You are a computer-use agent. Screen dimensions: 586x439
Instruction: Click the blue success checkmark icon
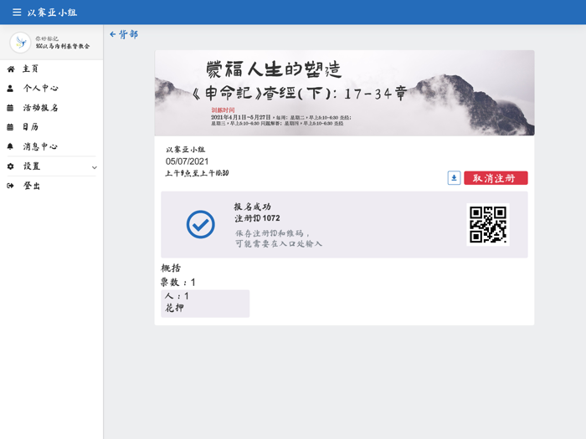[x=201, y=224]
